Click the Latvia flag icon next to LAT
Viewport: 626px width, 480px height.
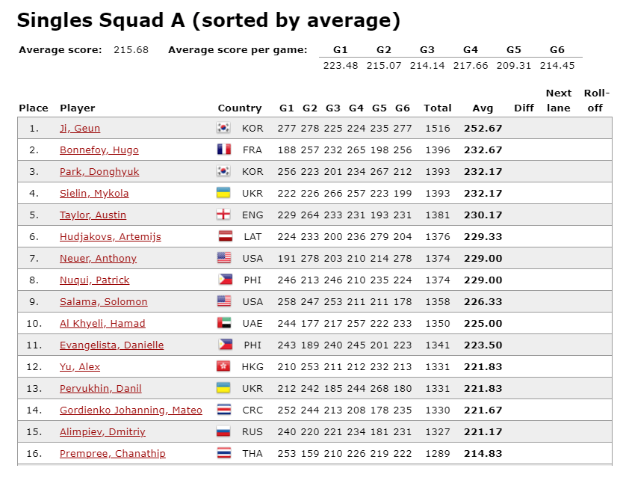(225, 236)
